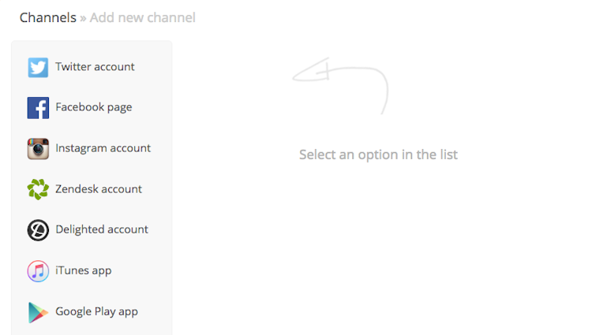Click the black Delighted icon

38,230
